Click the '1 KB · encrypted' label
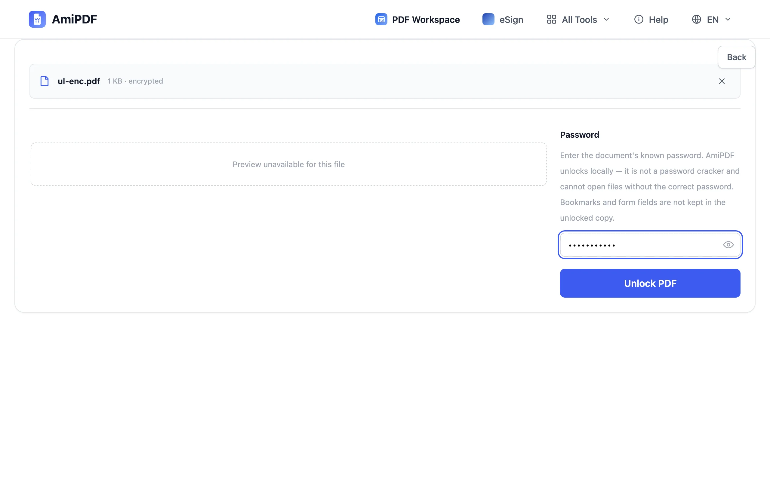Image resolution: width=770 pixels, height=481 pixels. coord(135,81)
